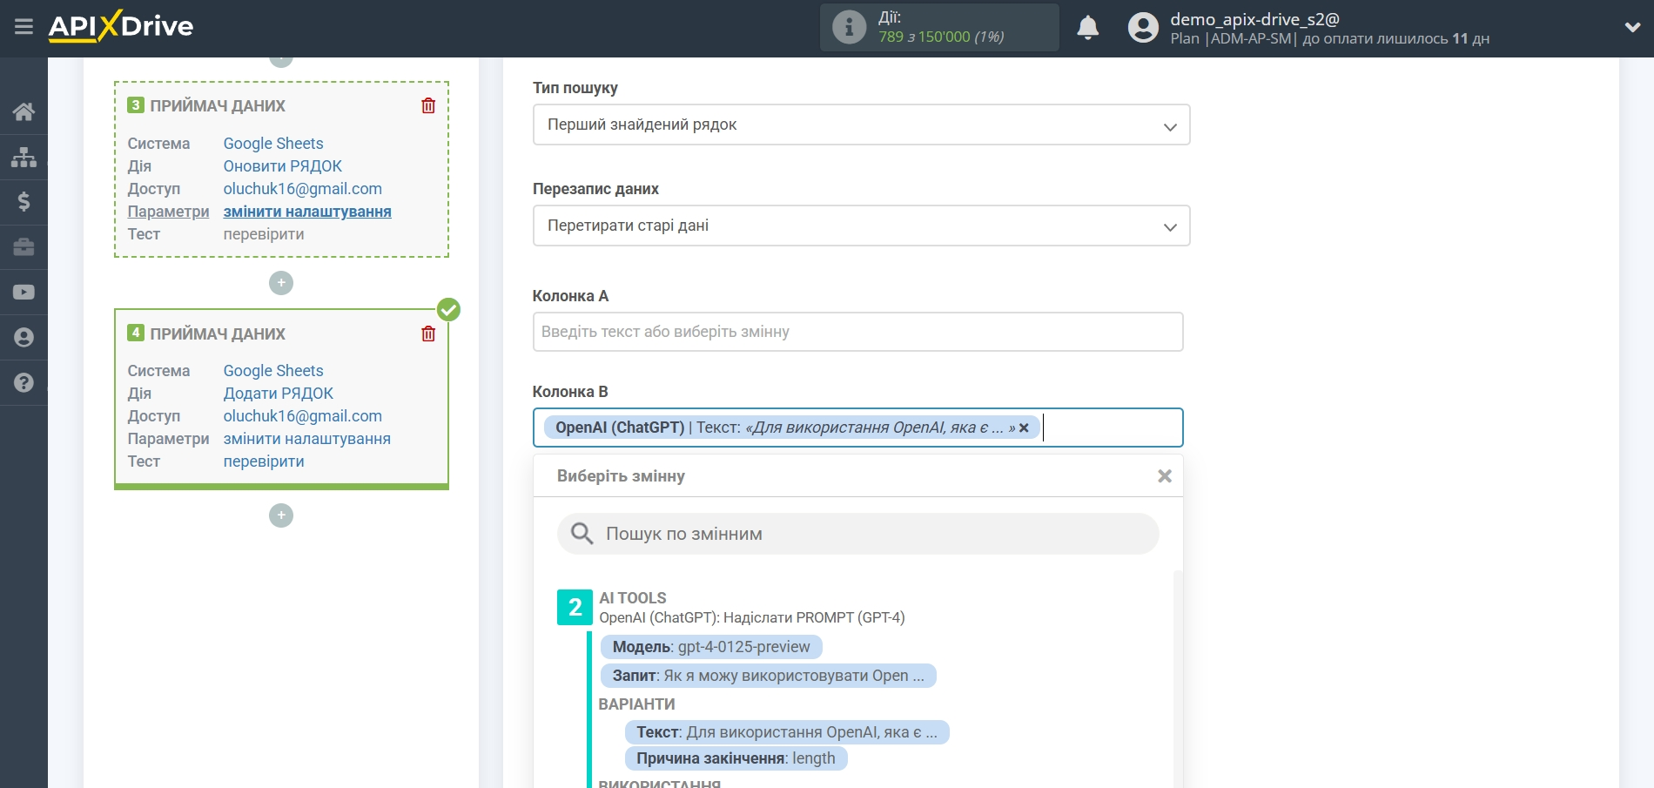Click the green checkmark on block 4

pyautogui.click(x=448, y=309)
